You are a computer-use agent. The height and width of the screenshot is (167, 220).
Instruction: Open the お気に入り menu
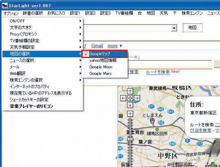tap(56, 13)
